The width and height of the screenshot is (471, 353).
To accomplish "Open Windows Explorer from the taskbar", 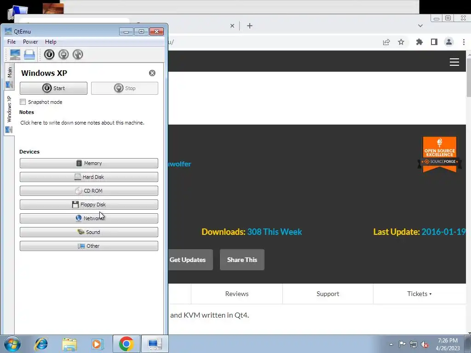I will click(x=69, y=344).
